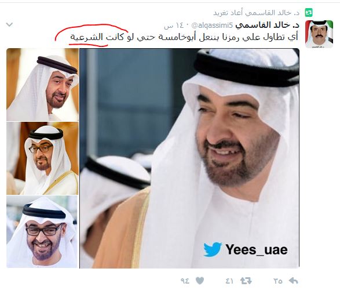
Task: Open the large main tweet photo
Action: pos(189,158)
